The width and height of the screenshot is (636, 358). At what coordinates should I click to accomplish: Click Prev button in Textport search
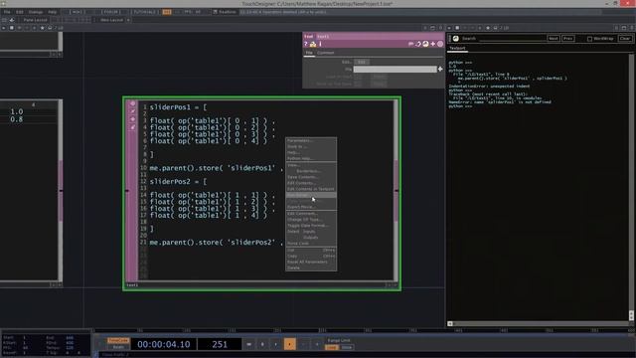(x=567, y=38)
